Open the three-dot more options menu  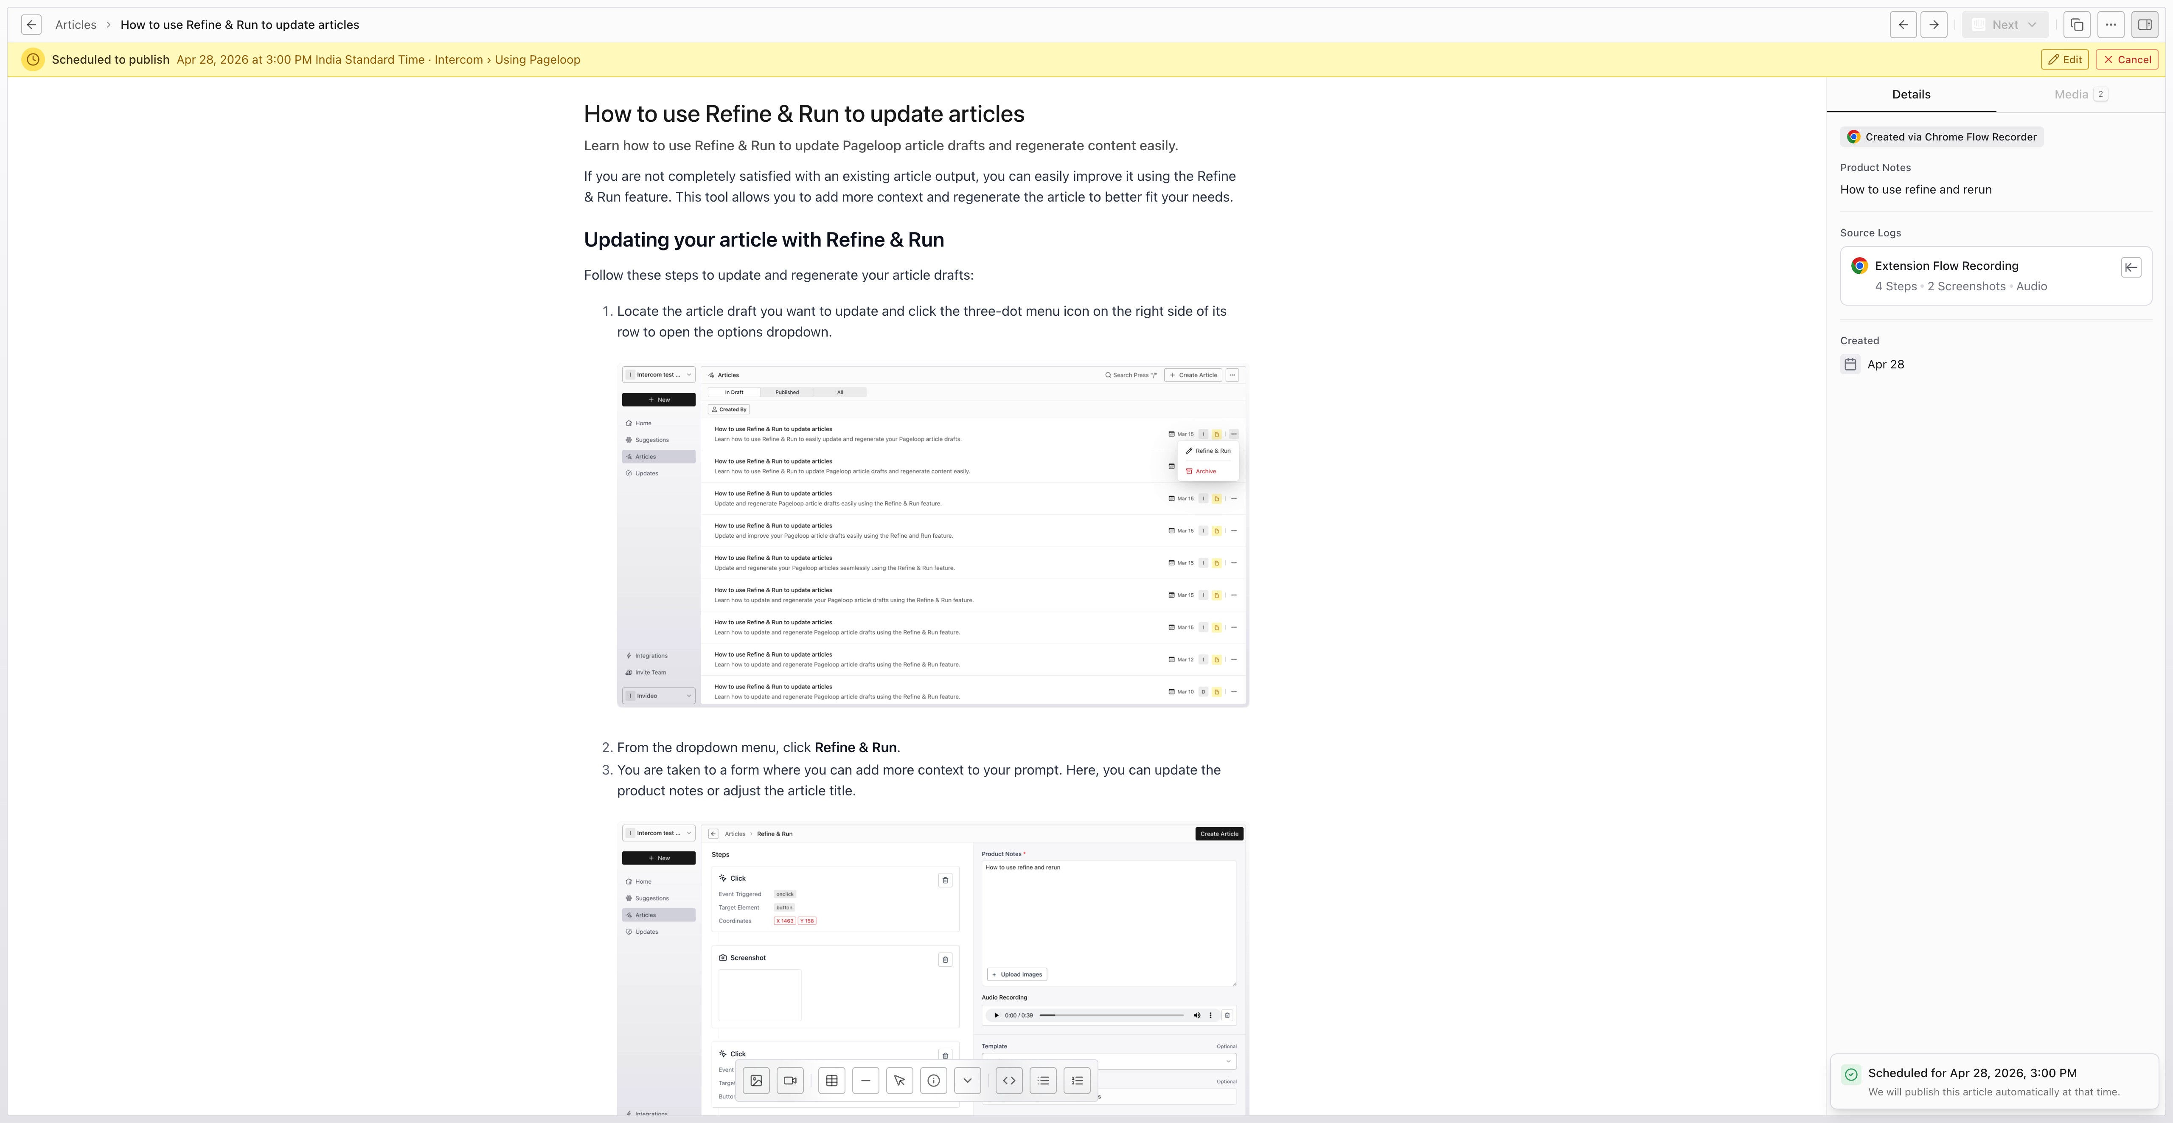(2111, 25)
